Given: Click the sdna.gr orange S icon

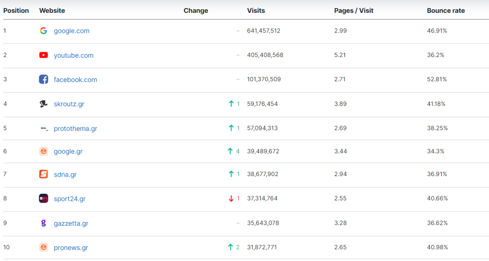Looking at the screenshot, I should click(x=43, y=175).
